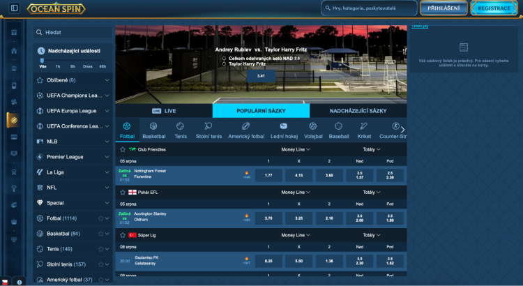Open the diamond icon in left rail
This screenshot has height=286, width=523.
click(x=14, y=240)
